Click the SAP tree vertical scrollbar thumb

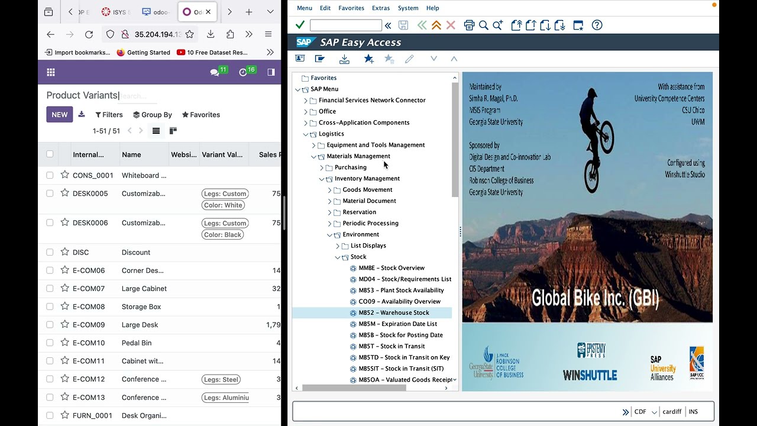(455, 140)
